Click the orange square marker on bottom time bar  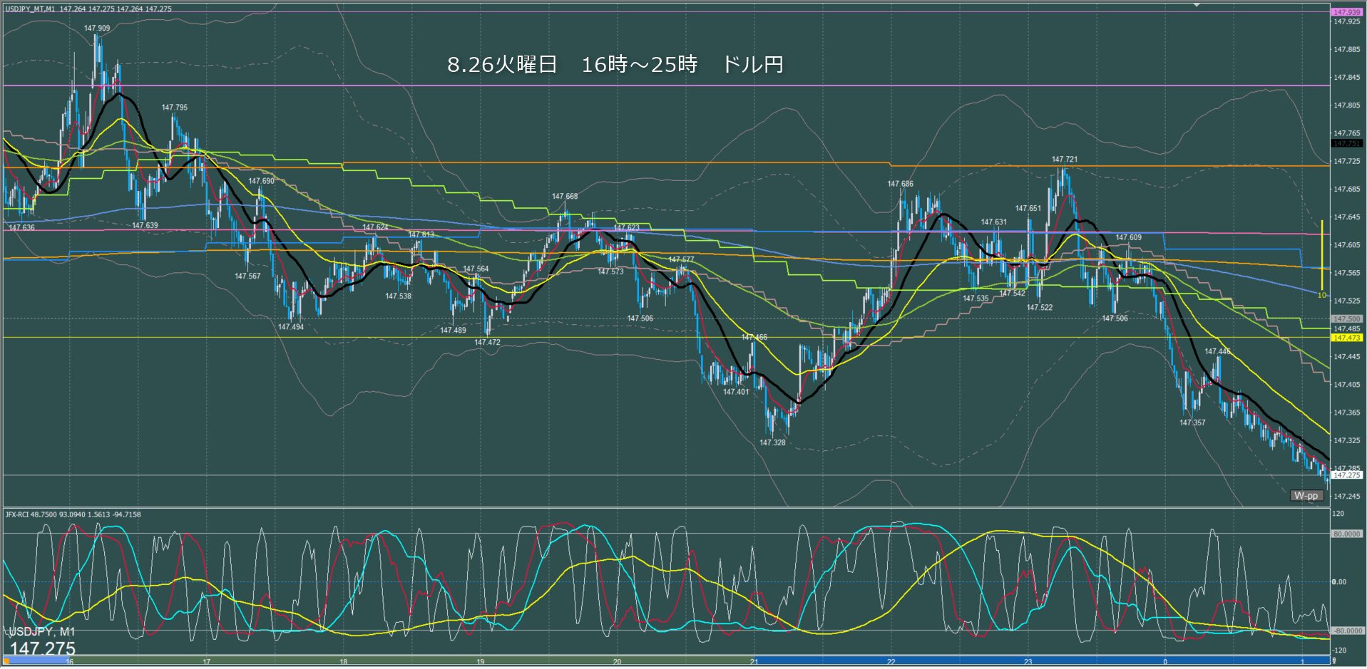click(6, 661)
